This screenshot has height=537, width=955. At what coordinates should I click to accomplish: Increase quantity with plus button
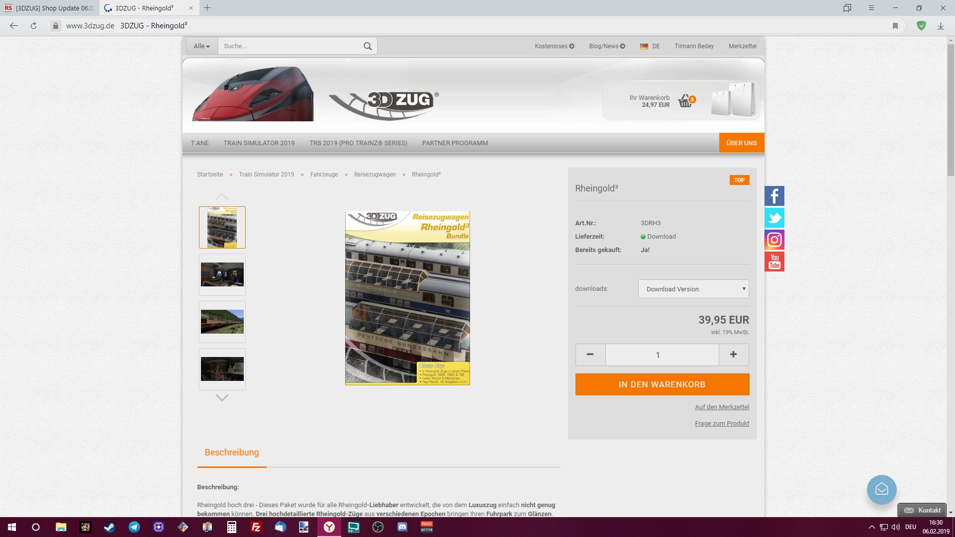[733, 355]
